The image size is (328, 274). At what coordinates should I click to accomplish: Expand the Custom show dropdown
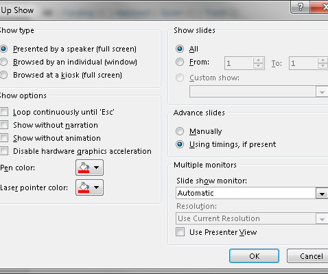[322, 91]
